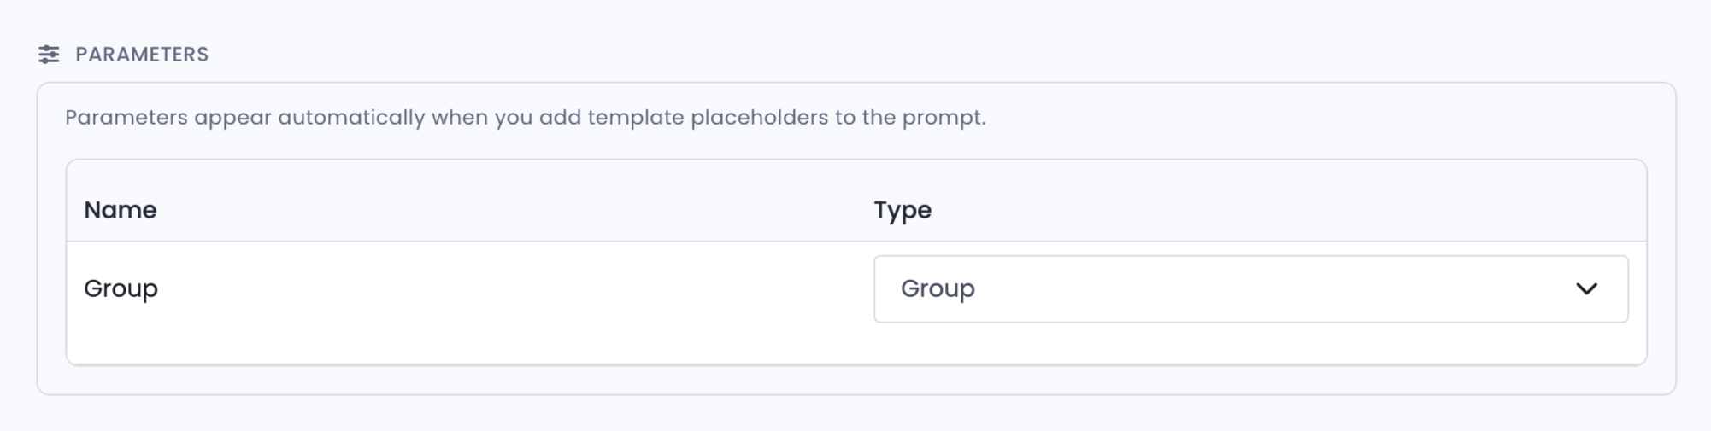The image size is (1711, 431).
Task: Click the "Group" value inside Type combo box
Action: click(938, 288)
